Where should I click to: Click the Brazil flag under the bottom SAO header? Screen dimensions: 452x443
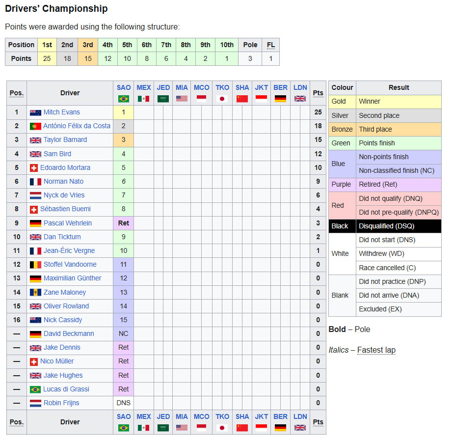(x=123, y=428)
